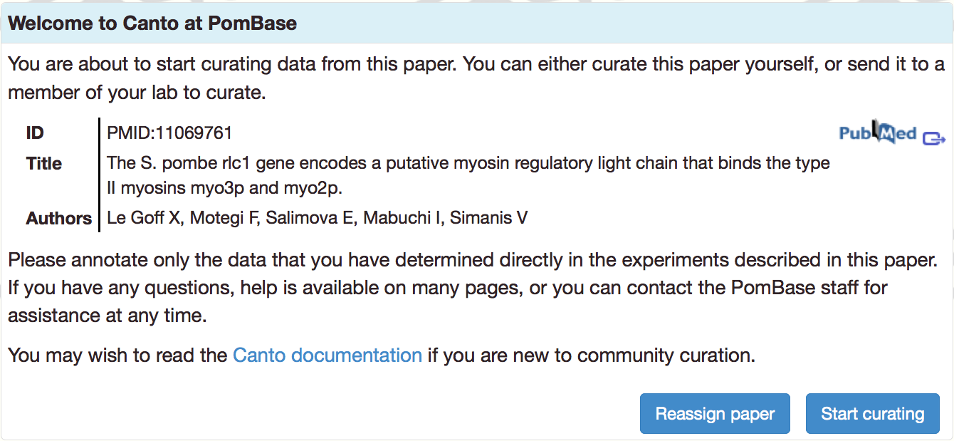This screenshot has height=441, width=954.
Task: Click the bold ID label
Action: tap(35, 133)
